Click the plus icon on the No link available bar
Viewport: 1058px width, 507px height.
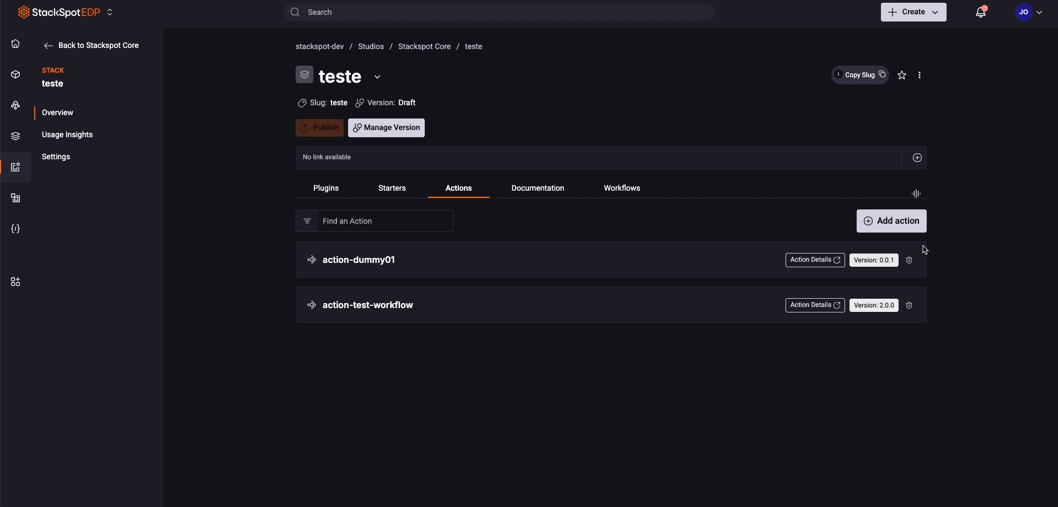(917, 157)
